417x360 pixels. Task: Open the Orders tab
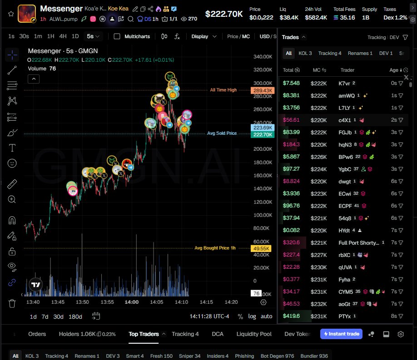click(x=37, y=334)
